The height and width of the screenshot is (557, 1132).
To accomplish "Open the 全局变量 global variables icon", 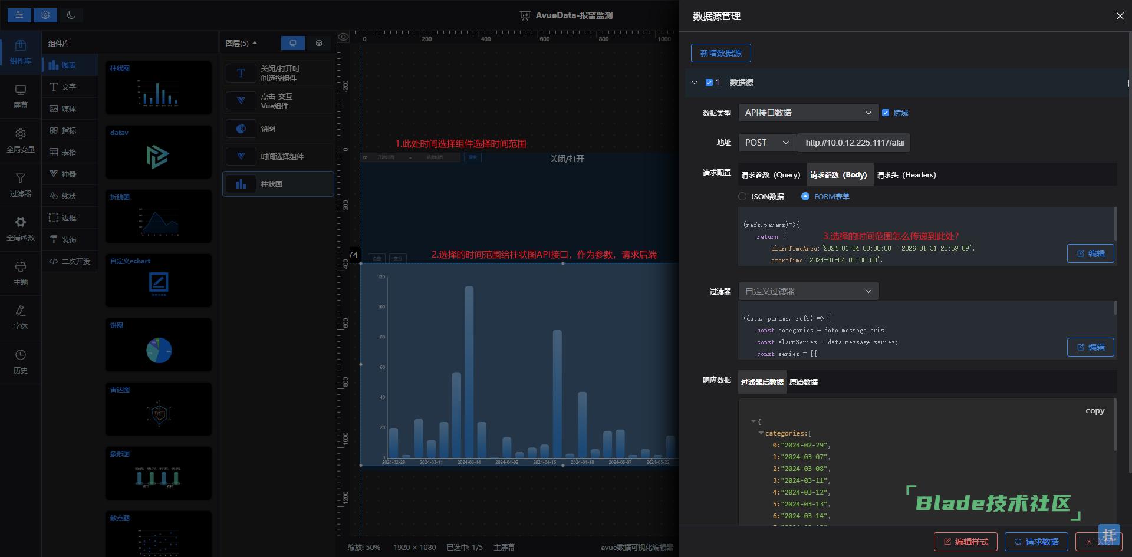I will point(21,140).
